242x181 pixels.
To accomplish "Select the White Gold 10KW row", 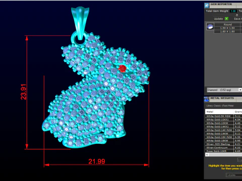I will tap(223, 123).
